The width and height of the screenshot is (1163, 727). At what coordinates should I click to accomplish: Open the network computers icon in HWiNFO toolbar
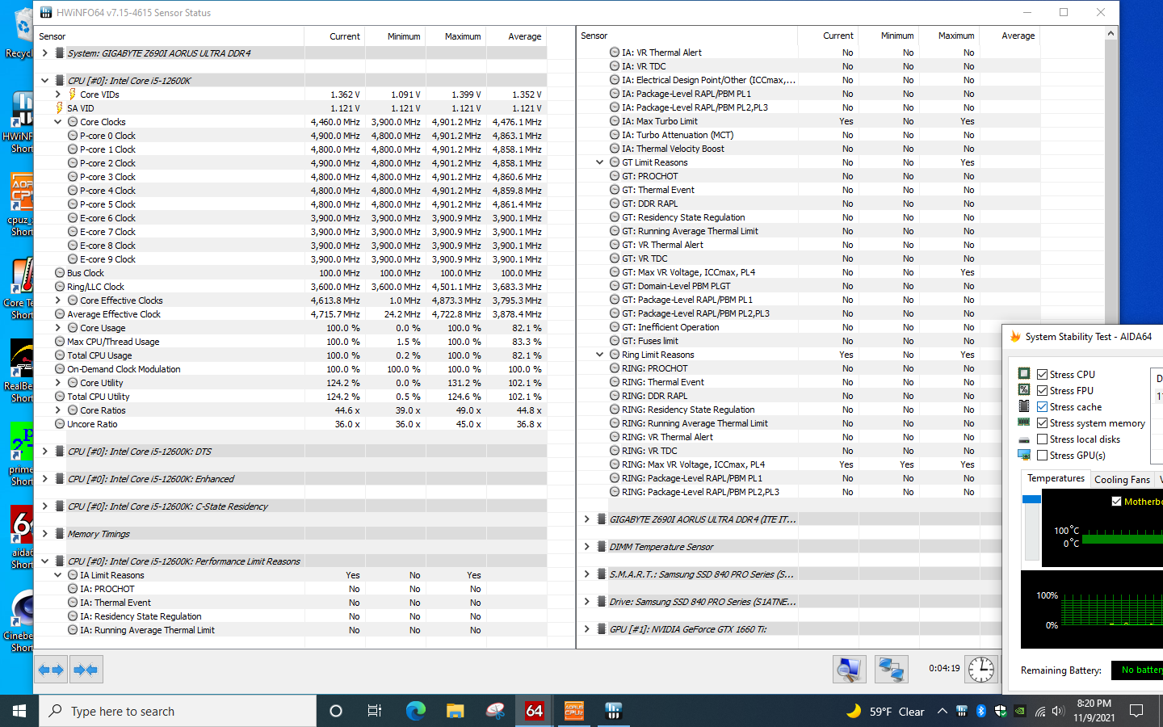click(891, 669)
